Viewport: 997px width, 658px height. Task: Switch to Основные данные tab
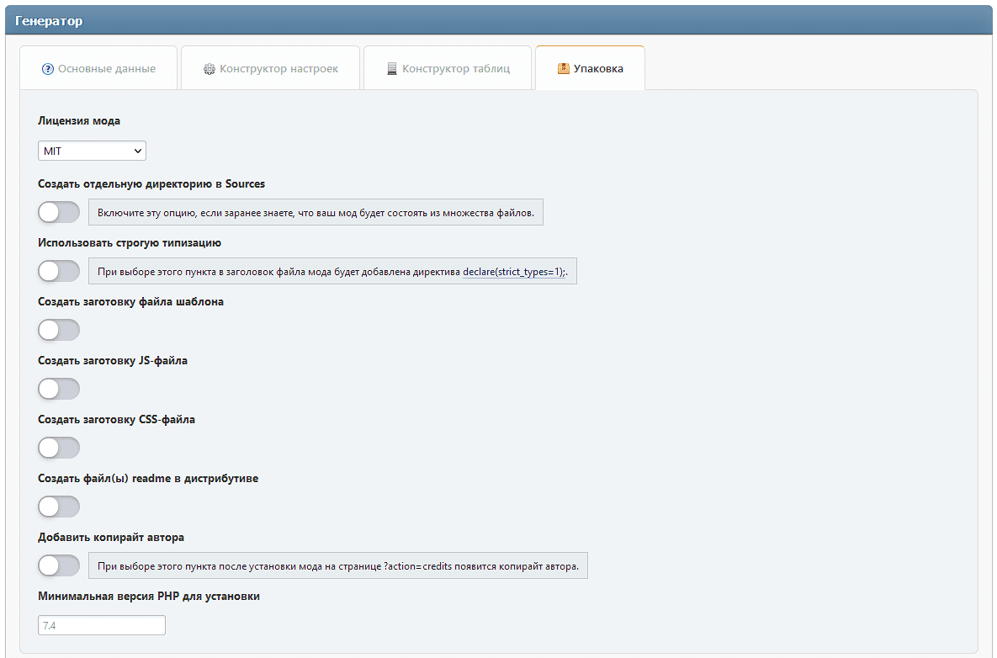coord(106,69)
